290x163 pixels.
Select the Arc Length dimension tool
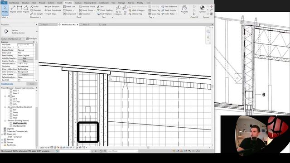(x=37, y=14)
